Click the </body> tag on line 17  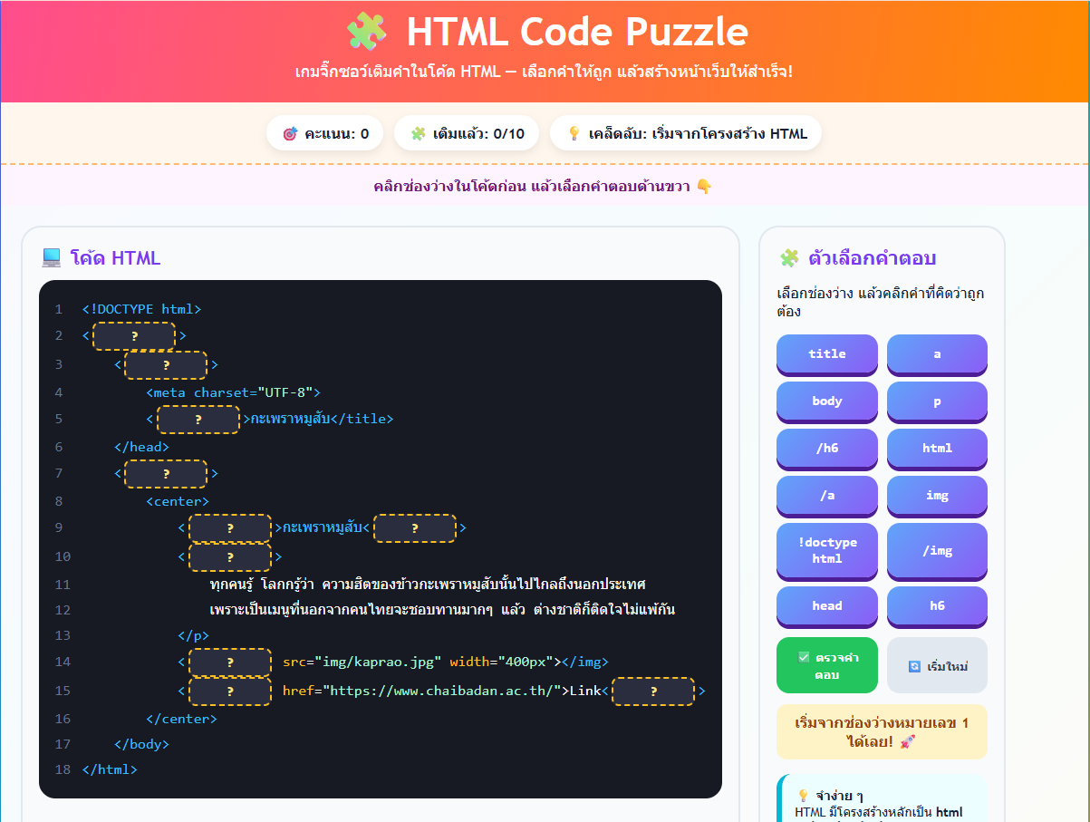click(x=141, y=745)
